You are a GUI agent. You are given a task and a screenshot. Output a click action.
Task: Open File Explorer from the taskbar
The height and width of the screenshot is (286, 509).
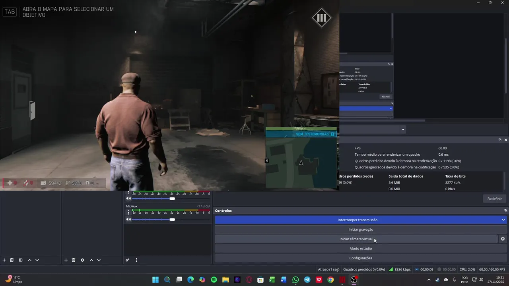click(225, 280)
